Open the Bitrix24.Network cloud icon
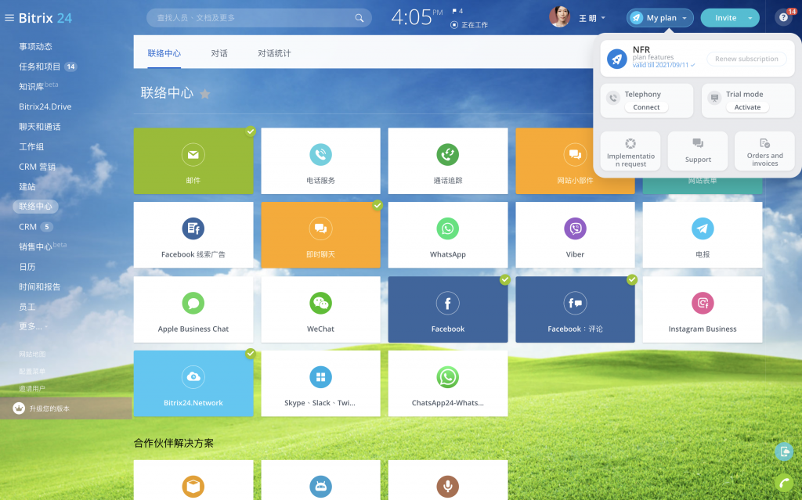The width and height of the screenshot is (802, 500). pyautogui.click(x=193, y=377)
